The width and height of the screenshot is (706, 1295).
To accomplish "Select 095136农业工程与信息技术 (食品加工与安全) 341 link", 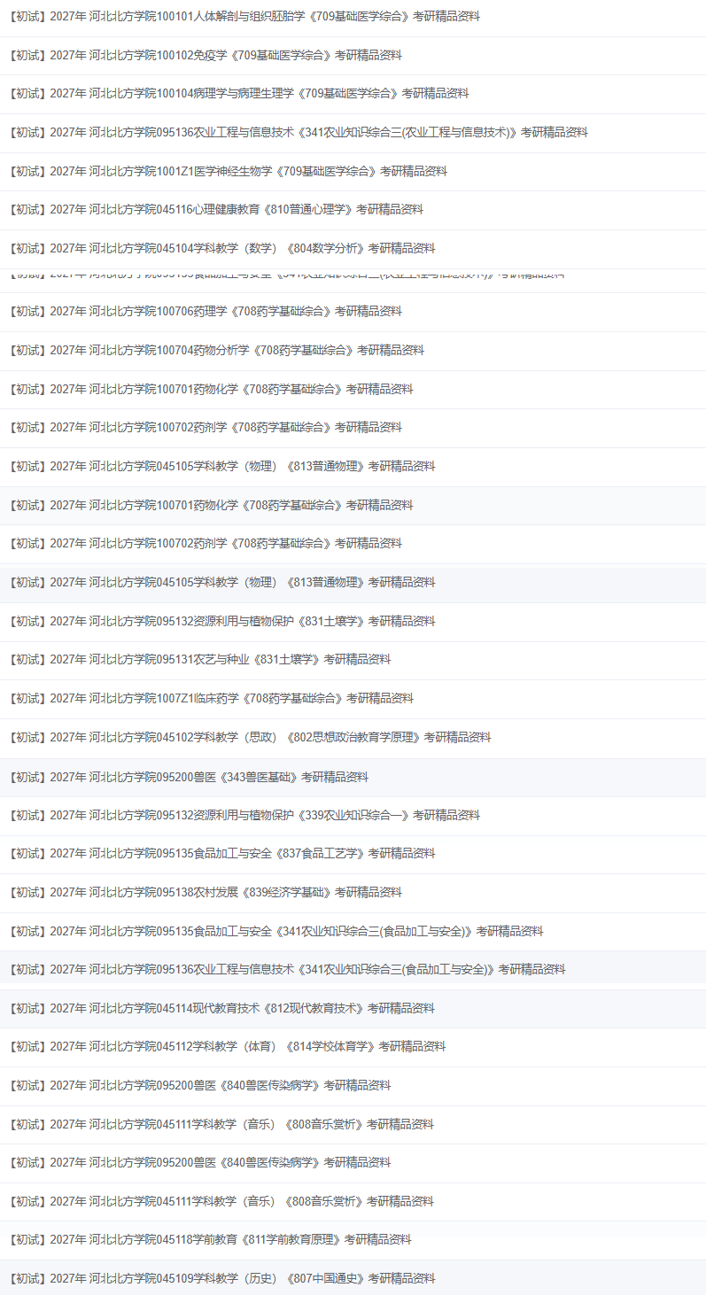I will pos(287,969).
